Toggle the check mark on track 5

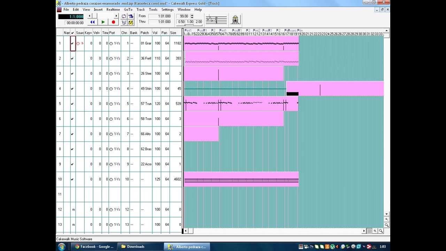[x=72, y=104]
